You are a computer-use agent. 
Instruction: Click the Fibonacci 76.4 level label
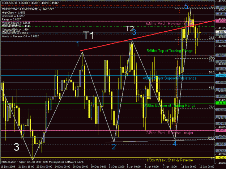tap(212, 107)
